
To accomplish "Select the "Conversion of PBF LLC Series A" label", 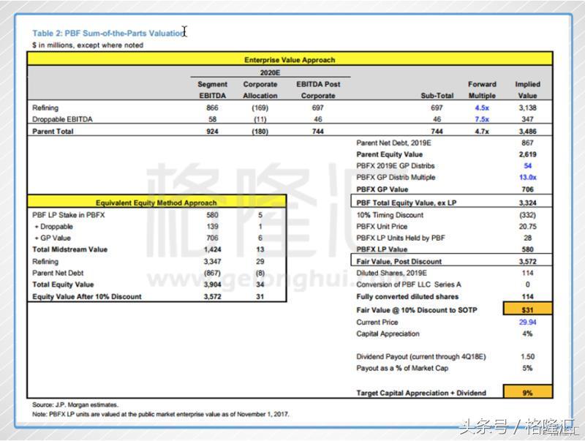I will [409, 284].
